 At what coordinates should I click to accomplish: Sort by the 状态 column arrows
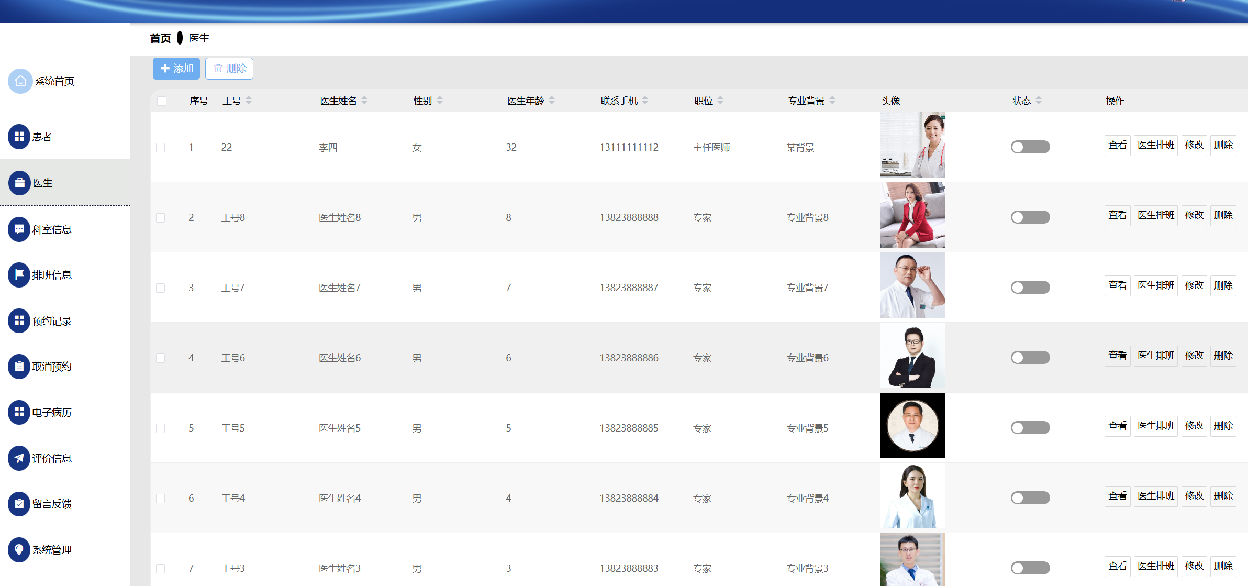(x=1039, y=101)
